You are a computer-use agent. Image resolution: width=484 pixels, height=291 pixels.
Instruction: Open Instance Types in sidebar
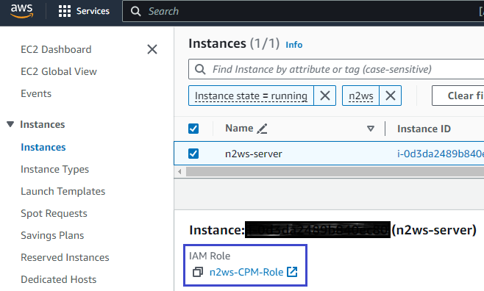coord(54,169)
